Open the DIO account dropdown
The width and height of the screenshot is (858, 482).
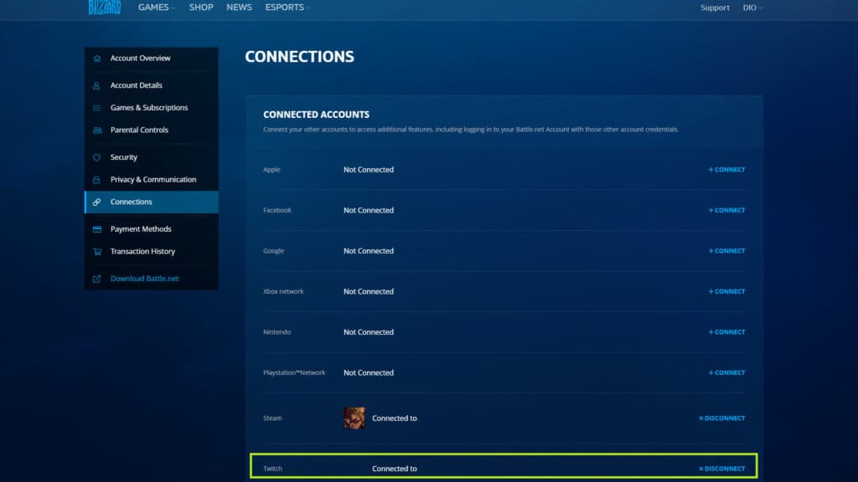pyautogui.click(x=752, y=7)
